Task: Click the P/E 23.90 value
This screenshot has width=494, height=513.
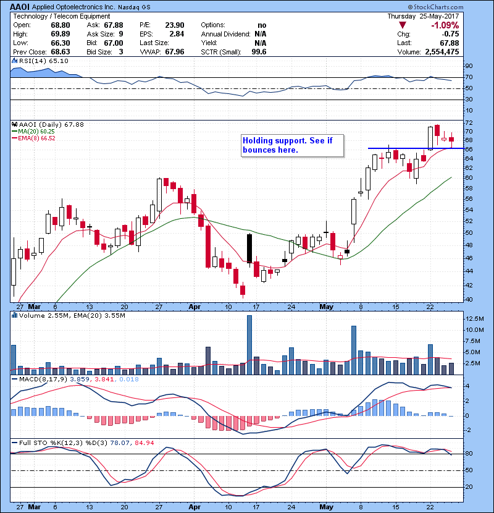Action: click(x=175, y=25)
